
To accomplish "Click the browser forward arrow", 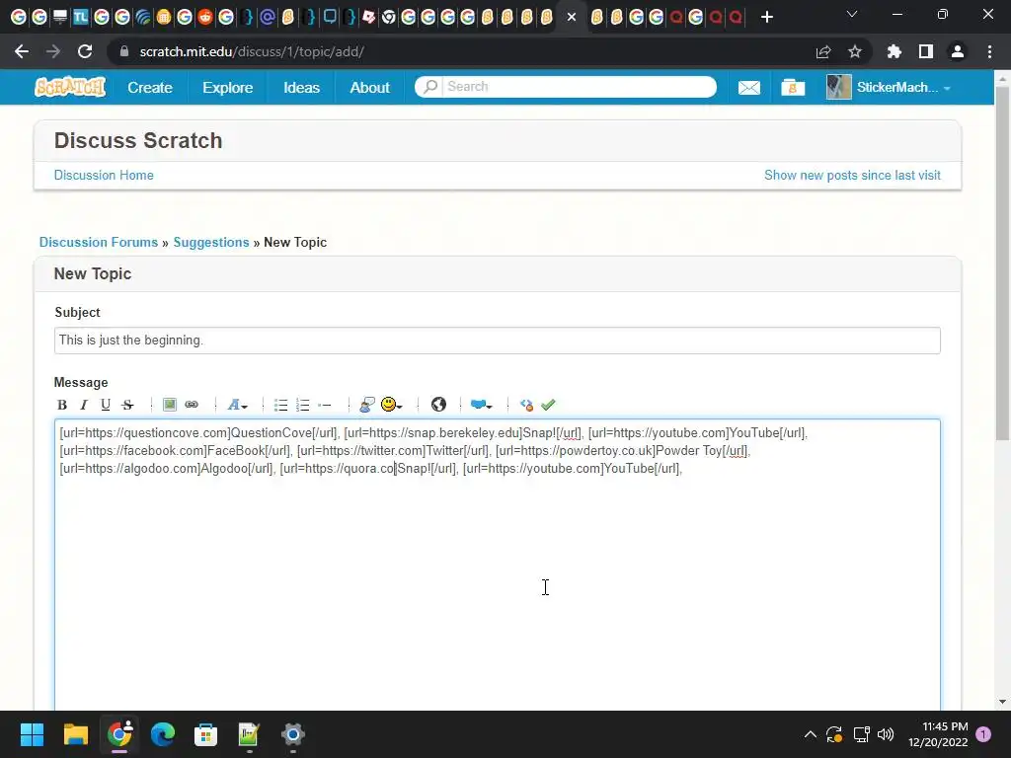I will click(53, 51).
